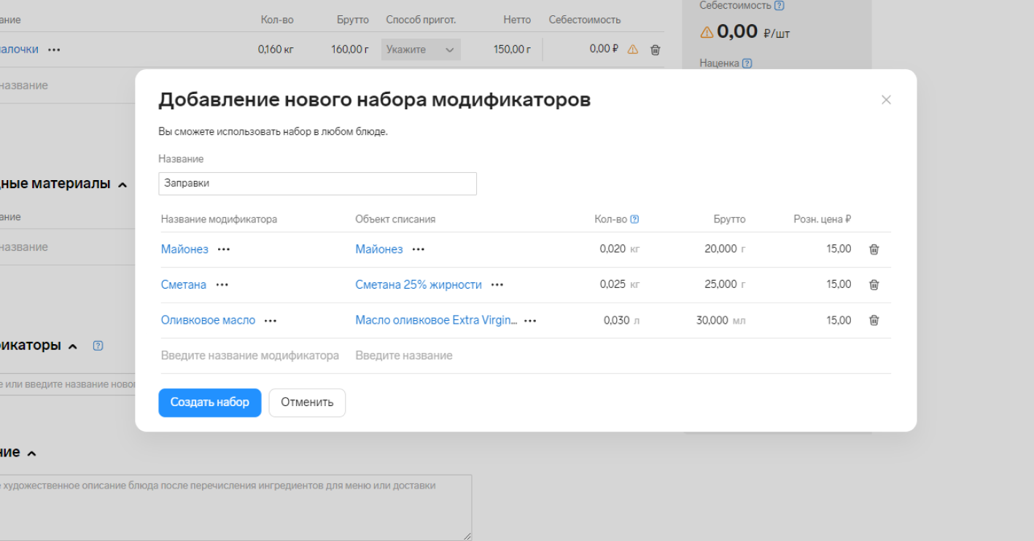
Task: Open Майонез write-off object link
Action: point(379,249)
